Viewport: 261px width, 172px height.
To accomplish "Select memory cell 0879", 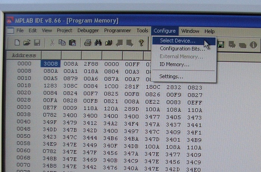I will [x=70, y=79].
